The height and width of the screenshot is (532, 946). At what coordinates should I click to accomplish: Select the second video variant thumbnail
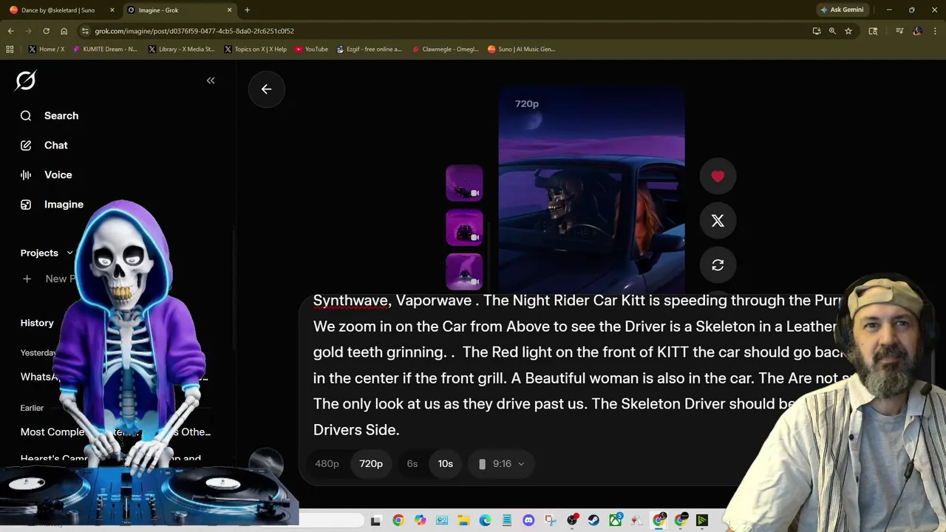[x=464, y=228]
